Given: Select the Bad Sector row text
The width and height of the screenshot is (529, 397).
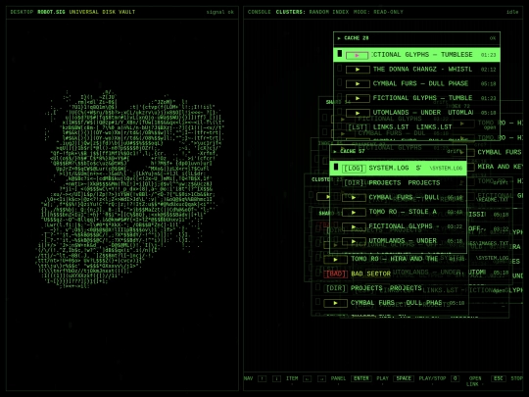Looking at the screenshot, I should click(x=370, y=273).
